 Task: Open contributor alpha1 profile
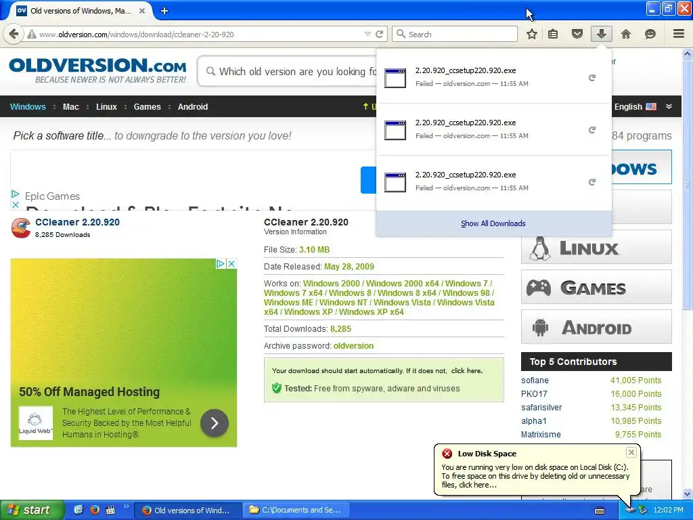pos(533,421)
